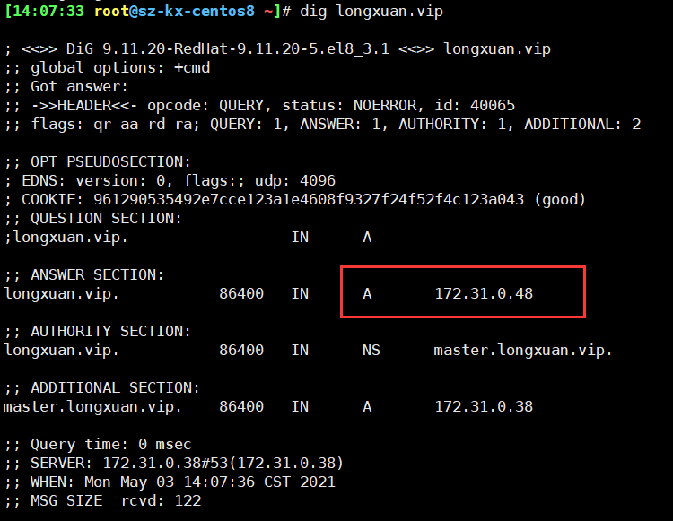
Task: Click the SERVER 172.31.0.38#53 line
Action: [x=174, y=464]
